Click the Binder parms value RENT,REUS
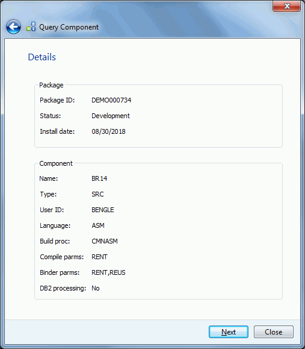Screen dimensions: 305x349 coord(108,272)
